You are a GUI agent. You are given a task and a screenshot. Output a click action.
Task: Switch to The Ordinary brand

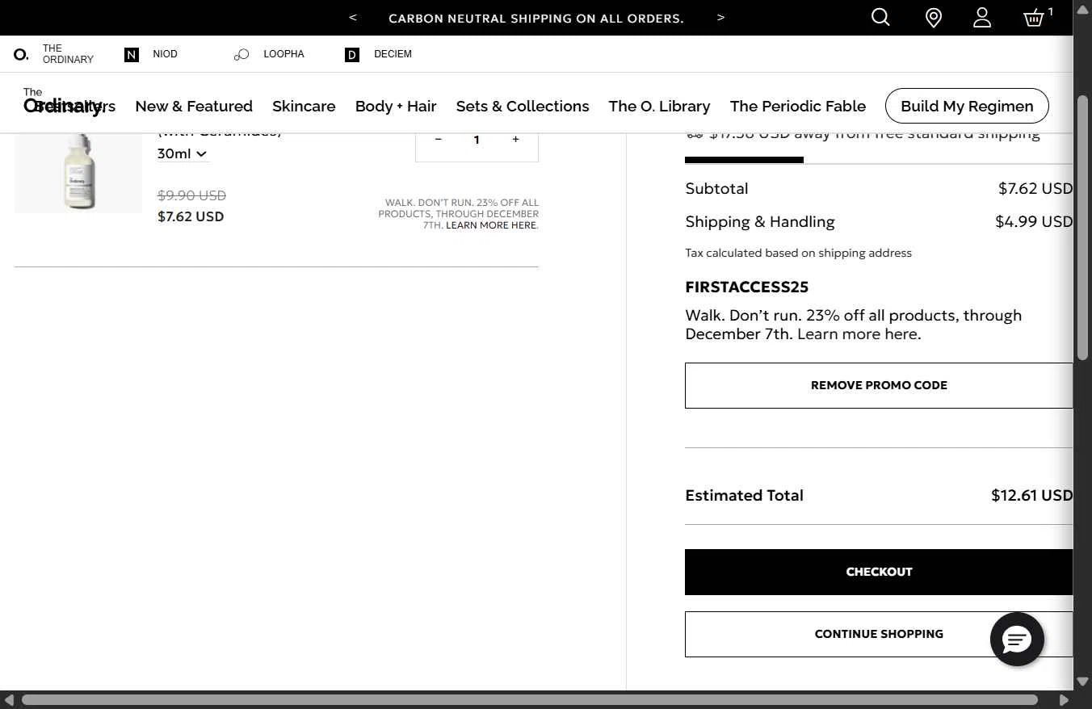[x=54, y=54]
